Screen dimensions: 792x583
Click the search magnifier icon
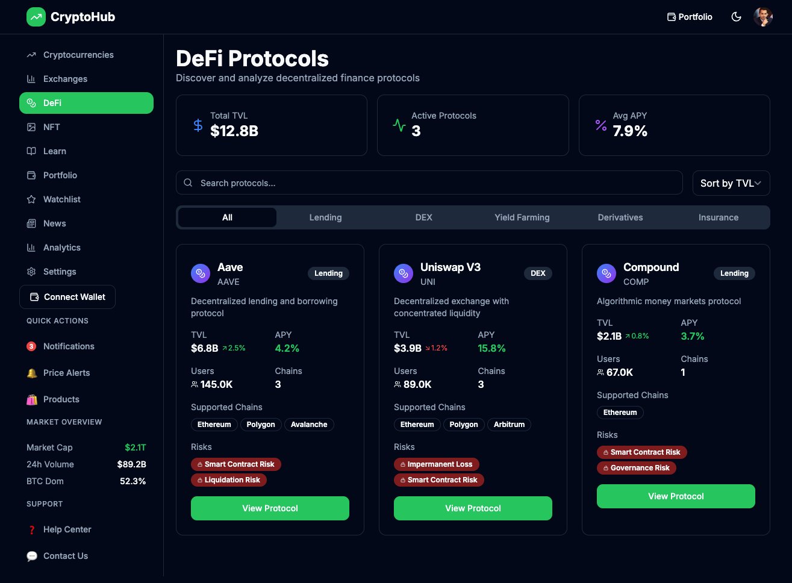188,182
